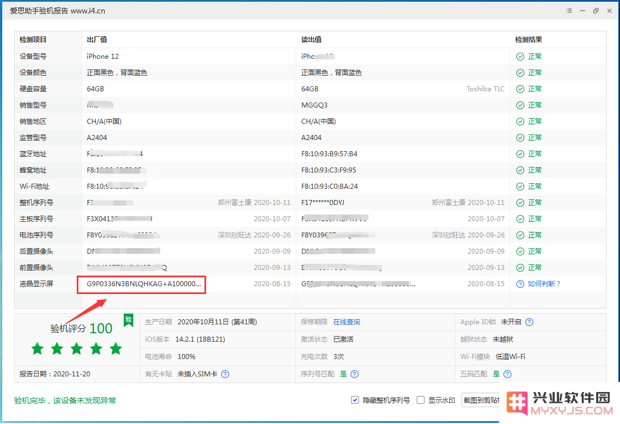Click the 低温Wi-Fi module value
620x424 pixels.
point(510,357)
